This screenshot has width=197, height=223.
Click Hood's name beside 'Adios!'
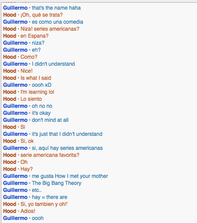tap(10, 211)
